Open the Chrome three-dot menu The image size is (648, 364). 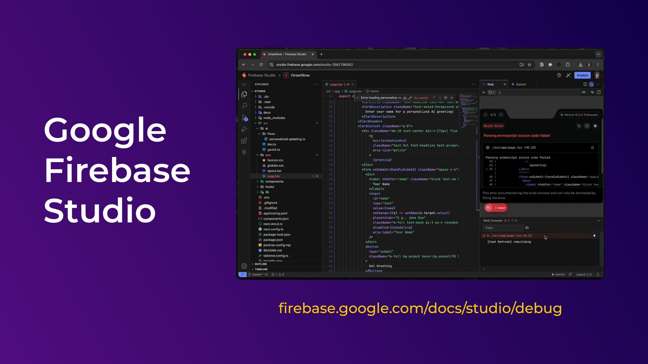[x=598, y=65]
